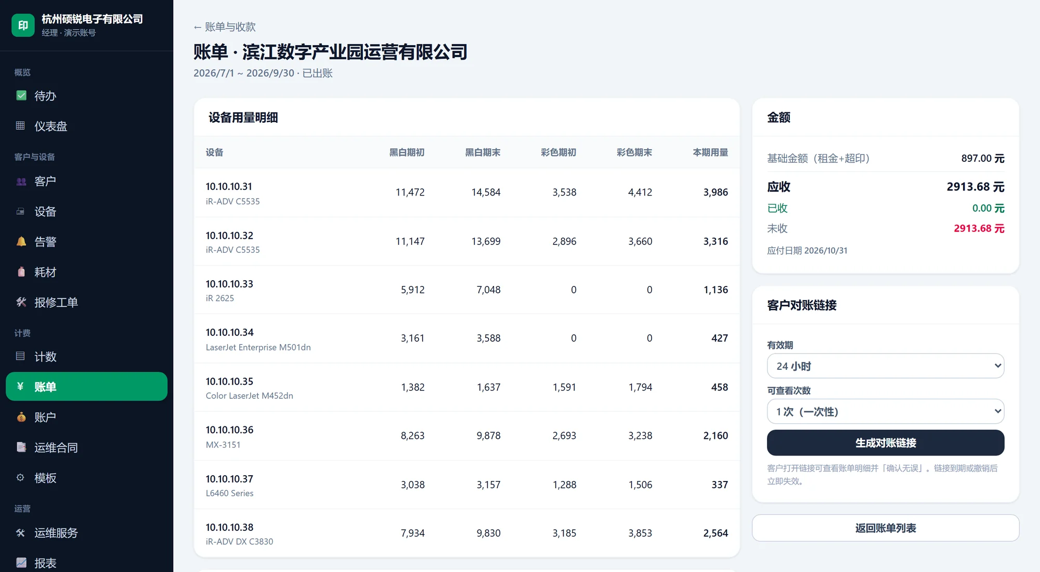Viewport: 1040px width, 572px height.
Task: Click the green 印 company logo icon
Action: pos(23,25)
